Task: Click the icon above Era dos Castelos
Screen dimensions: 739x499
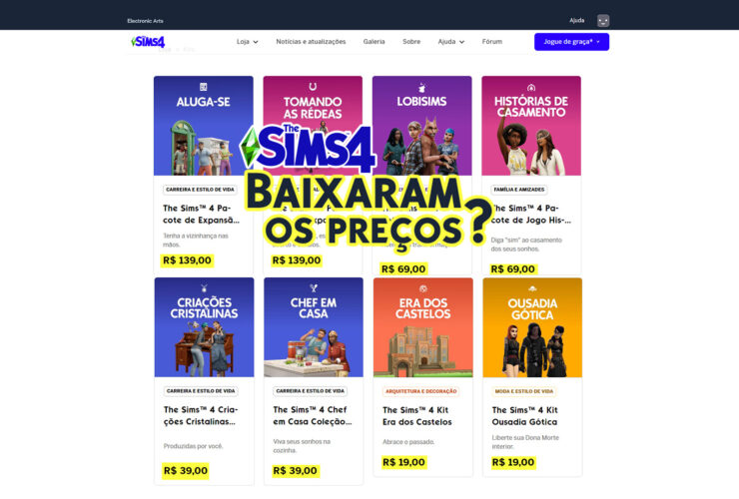Action: [x=422, y=288]
